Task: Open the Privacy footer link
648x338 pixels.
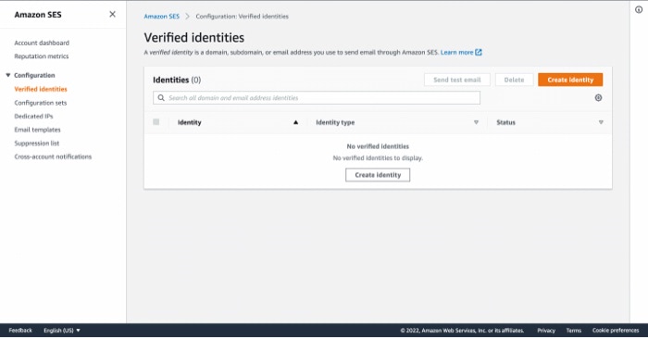Action: click(x=546, y=331)
